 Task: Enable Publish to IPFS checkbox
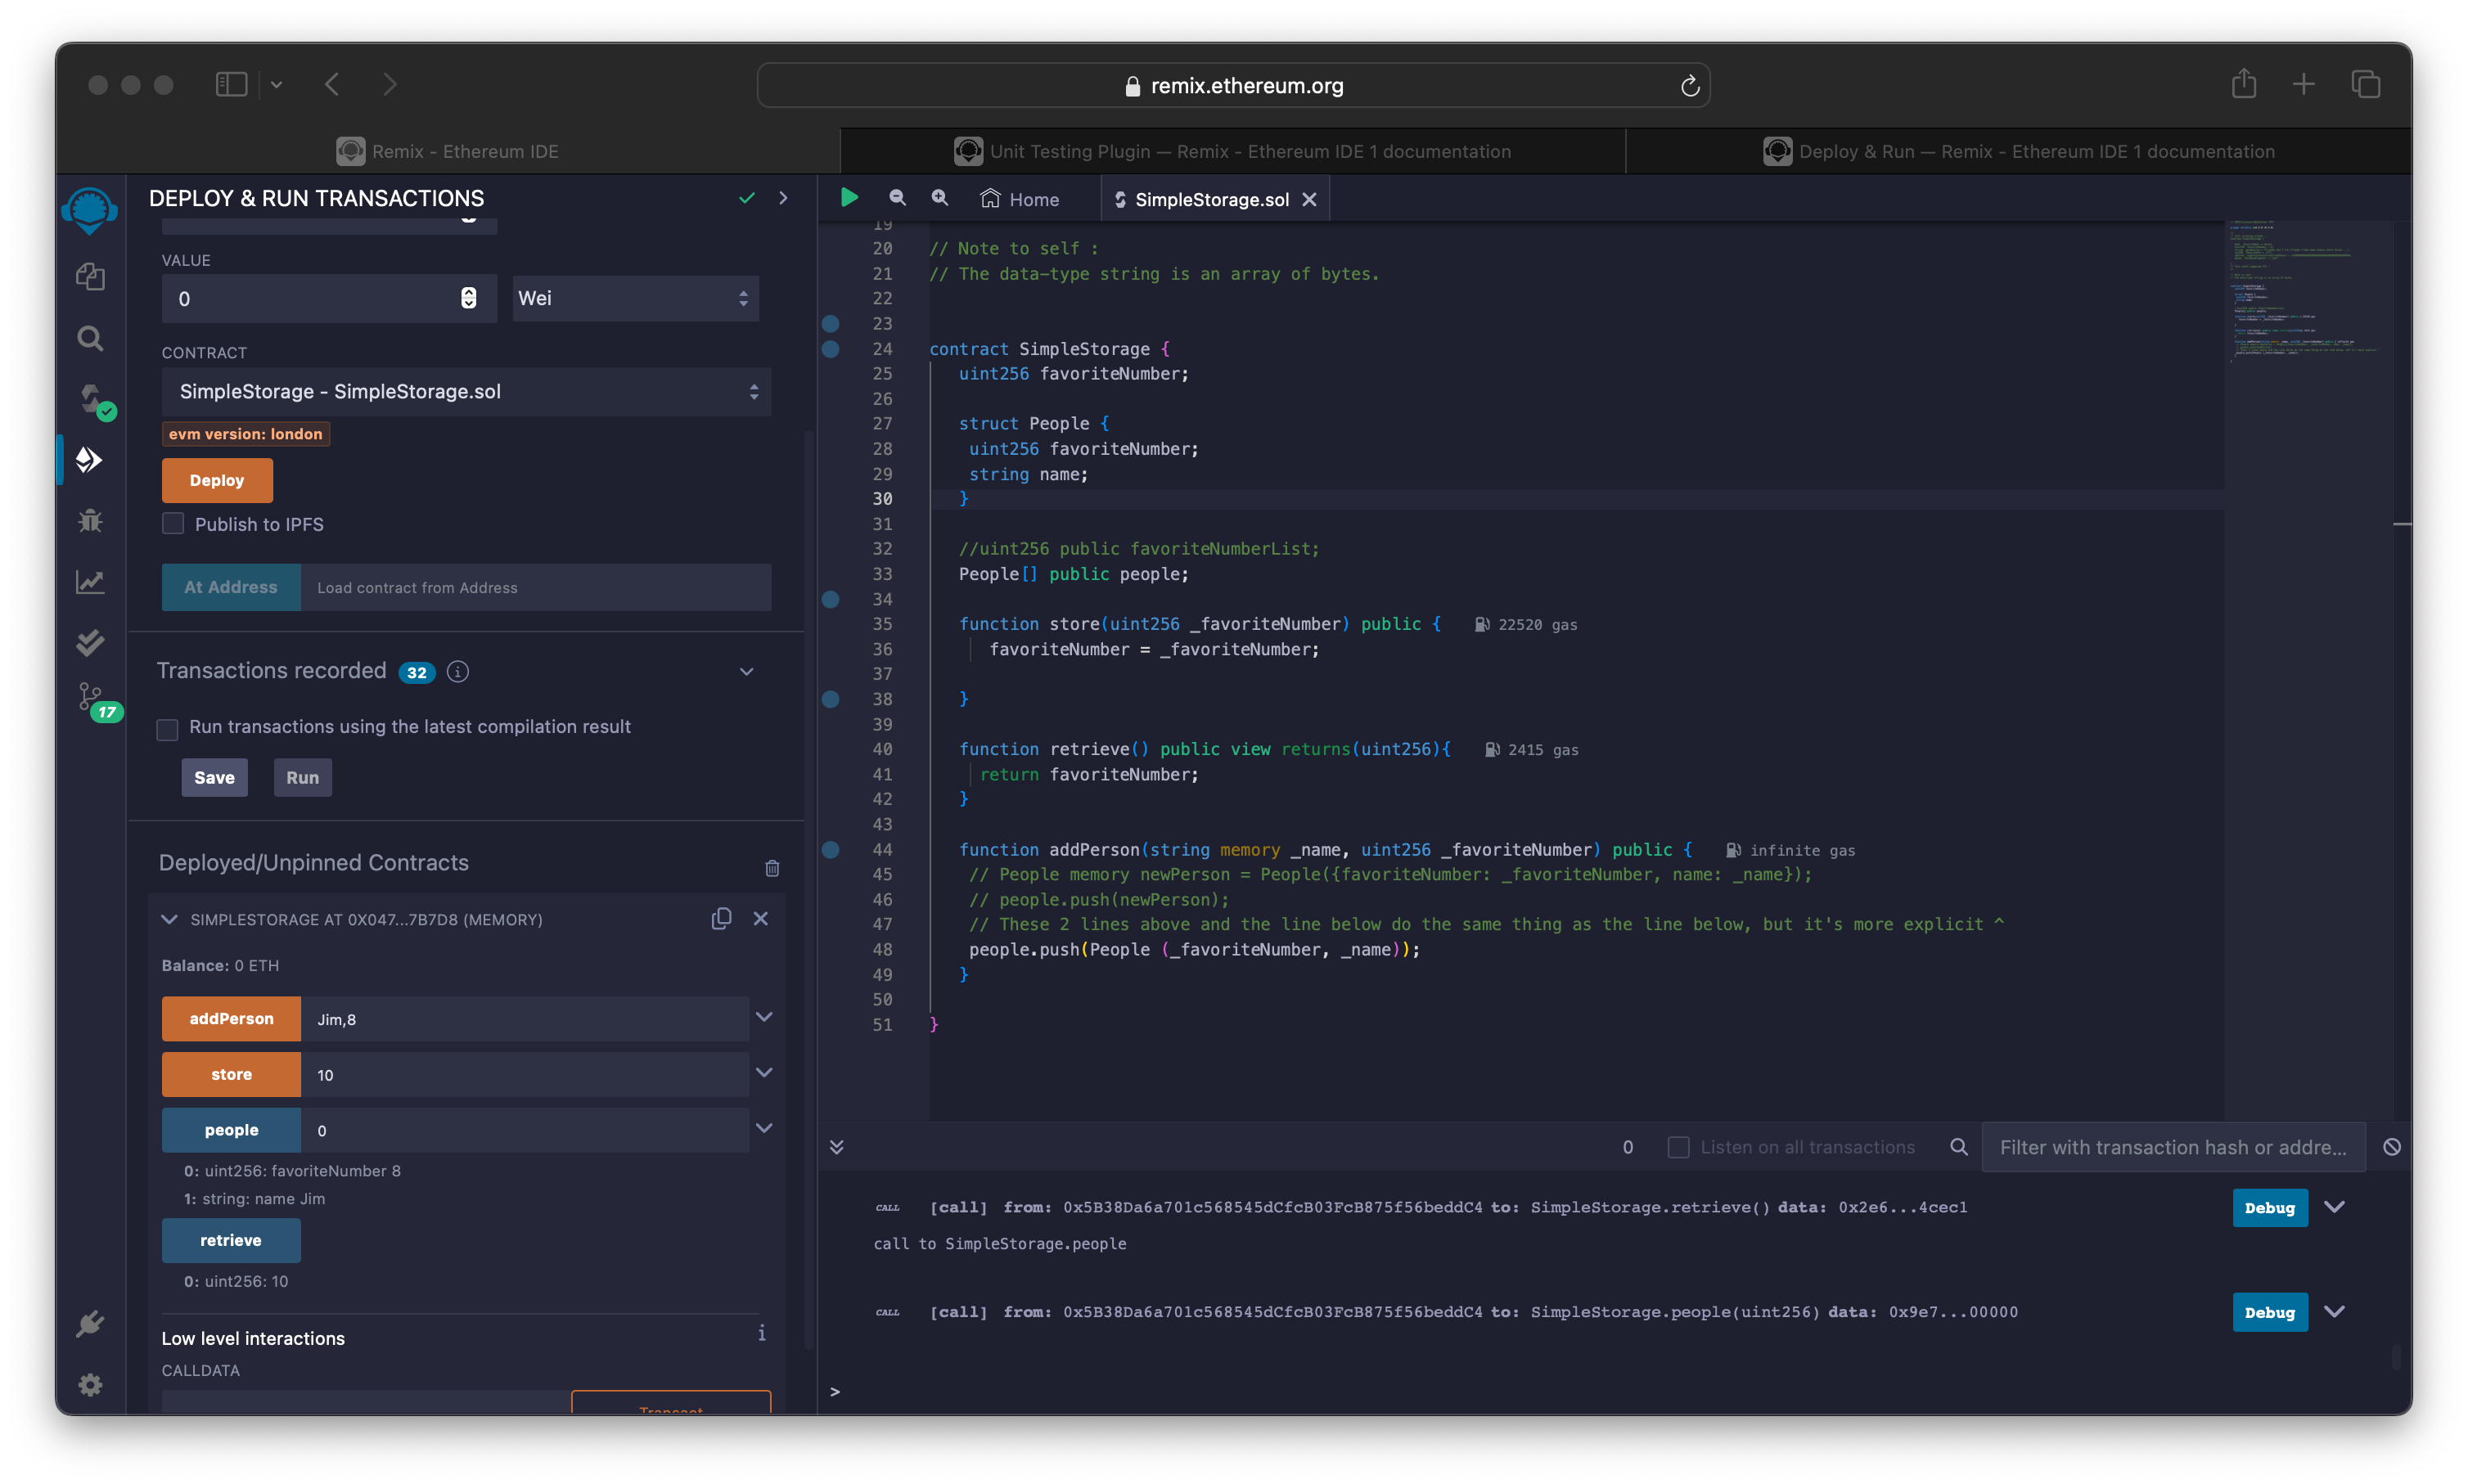tap(173, 524)
